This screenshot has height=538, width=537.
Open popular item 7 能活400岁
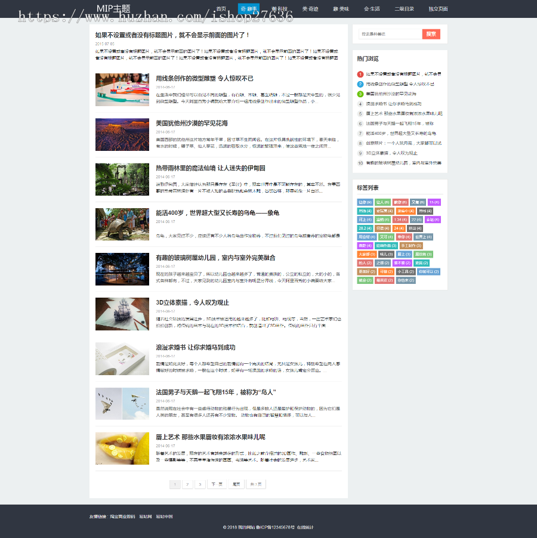coord(401,134)
